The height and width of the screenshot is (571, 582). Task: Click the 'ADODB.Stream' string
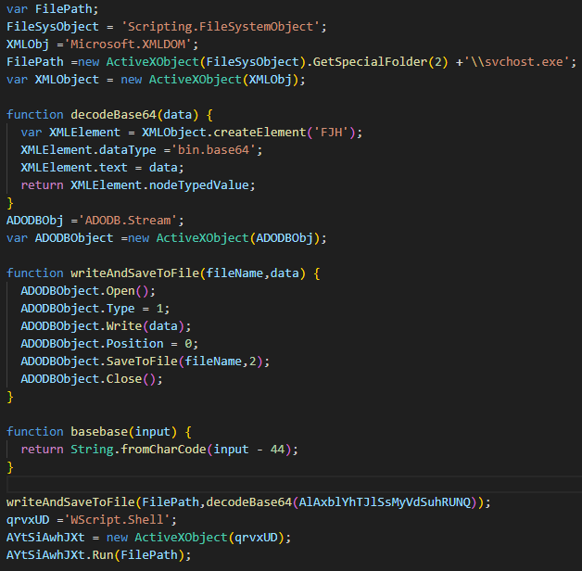(128, 221)
